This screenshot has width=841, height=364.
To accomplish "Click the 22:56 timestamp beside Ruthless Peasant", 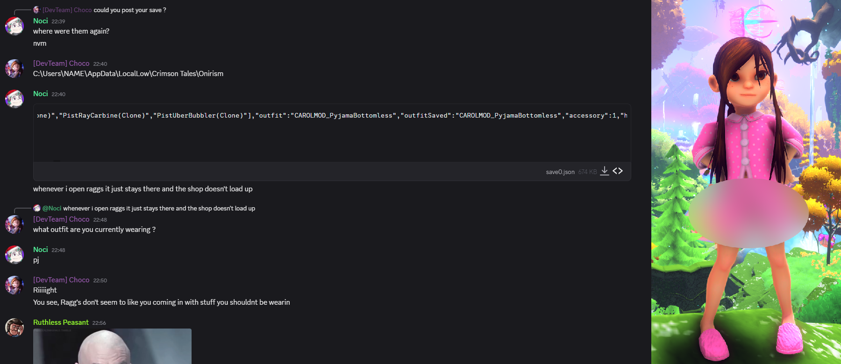I will click(x=99, y=323).
